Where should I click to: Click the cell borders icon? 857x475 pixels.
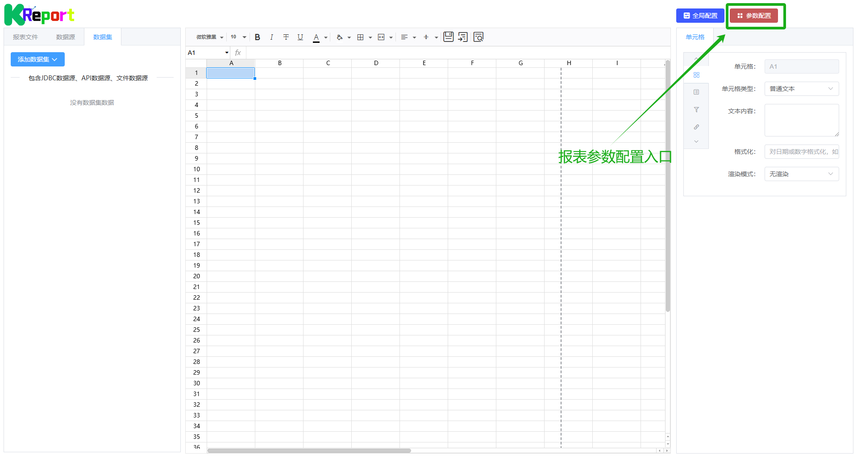pos(360,37)
